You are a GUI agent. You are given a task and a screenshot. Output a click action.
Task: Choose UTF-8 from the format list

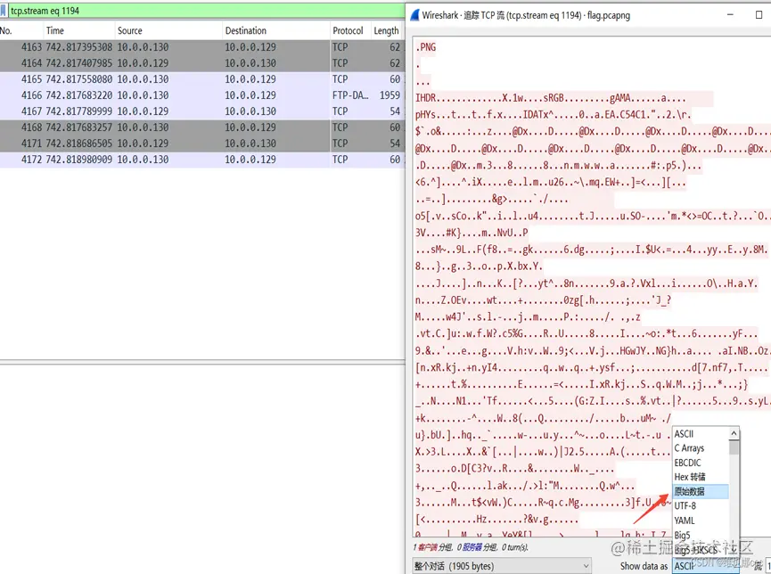tap(701, 505)
